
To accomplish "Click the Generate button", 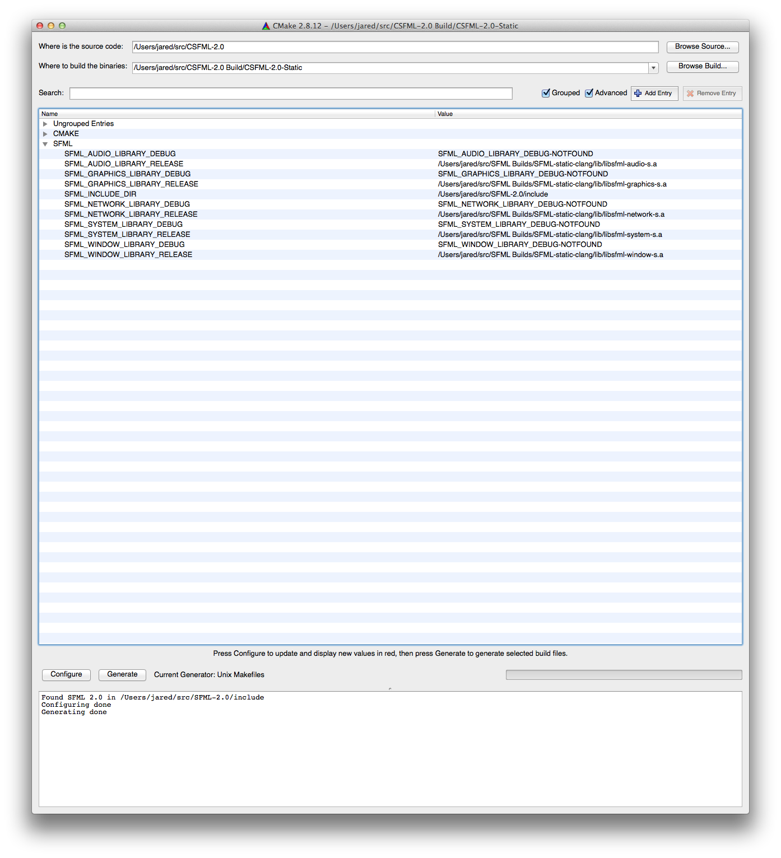I will (x=122, y=675).
